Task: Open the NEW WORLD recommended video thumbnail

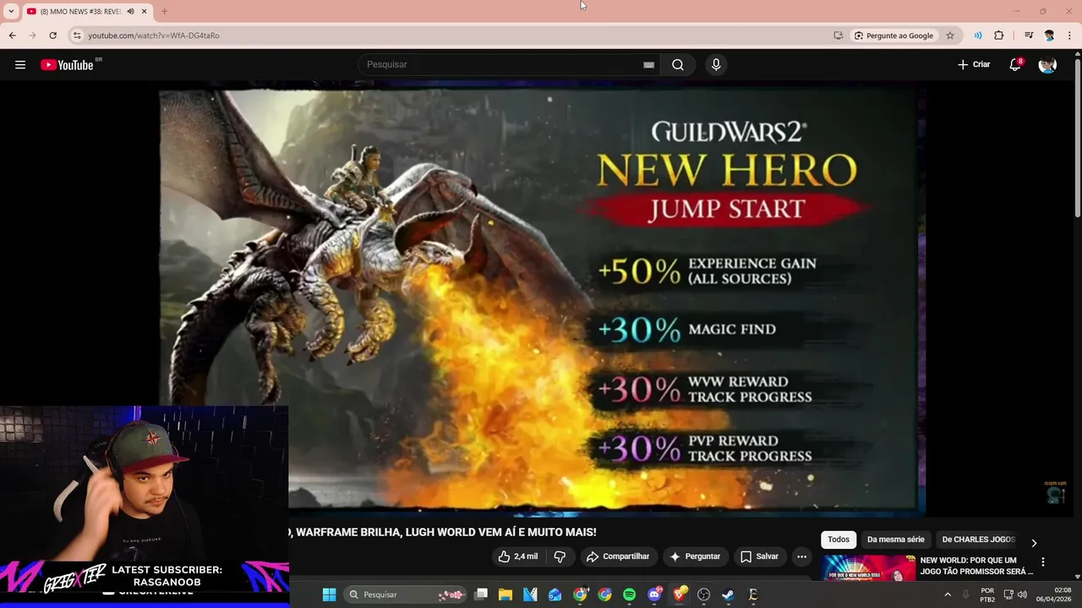Action: tap(868, 567)
